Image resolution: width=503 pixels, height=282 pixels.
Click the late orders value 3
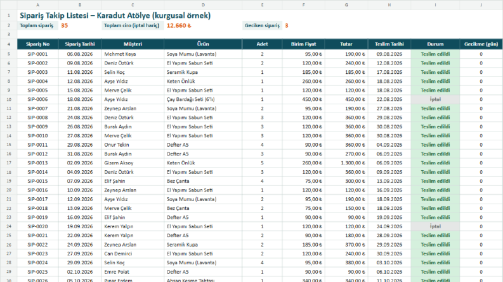pos(287,25)
